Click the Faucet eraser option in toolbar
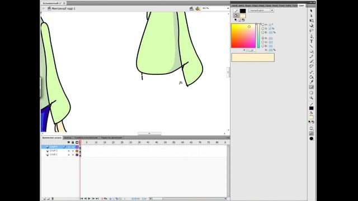 311,133
